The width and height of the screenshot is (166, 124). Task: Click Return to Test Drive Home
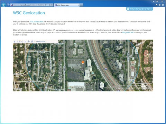(x=140, y=9)
